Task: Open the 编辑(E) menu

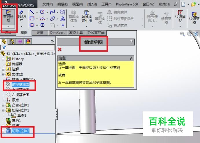Action: click(x=63, y=4)
